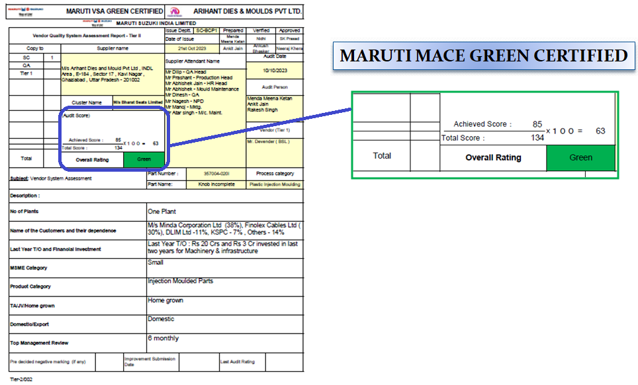Select the 'ARIHANT DIES & MOULDS PVT LTD.' title
Viewport: 638px width, 385px height.
(x=248, y=11)
